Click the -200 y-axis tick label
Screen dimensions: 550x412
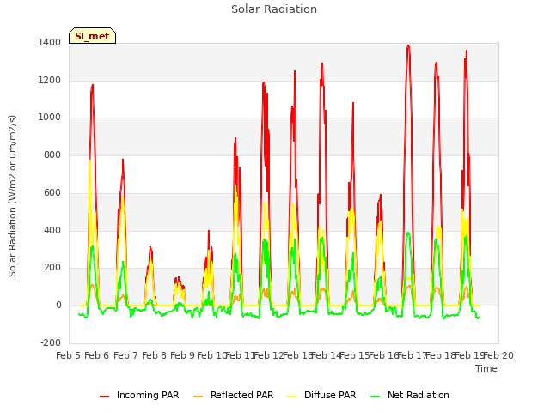click(x=51, y=342)
